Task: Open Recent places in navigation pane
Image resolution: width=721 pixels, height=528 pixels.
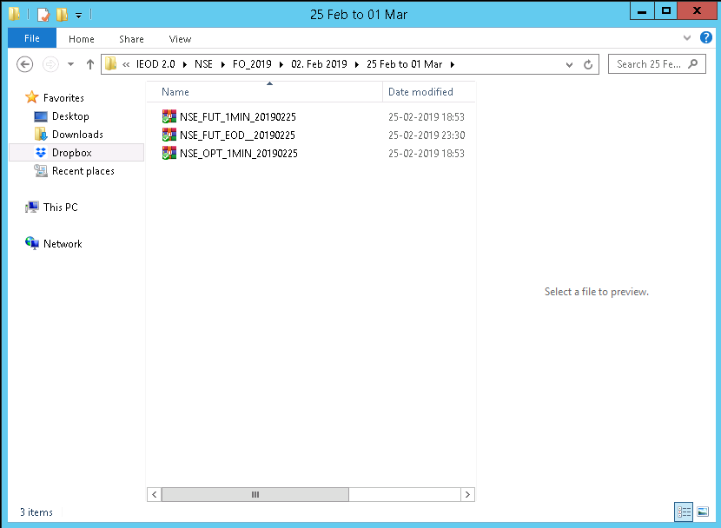Action: pyautogui.click(x=83, y=171)
